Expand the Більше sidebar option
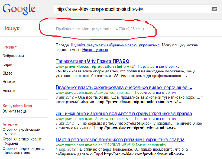The image size is (222, 159). tap(10, 91)
